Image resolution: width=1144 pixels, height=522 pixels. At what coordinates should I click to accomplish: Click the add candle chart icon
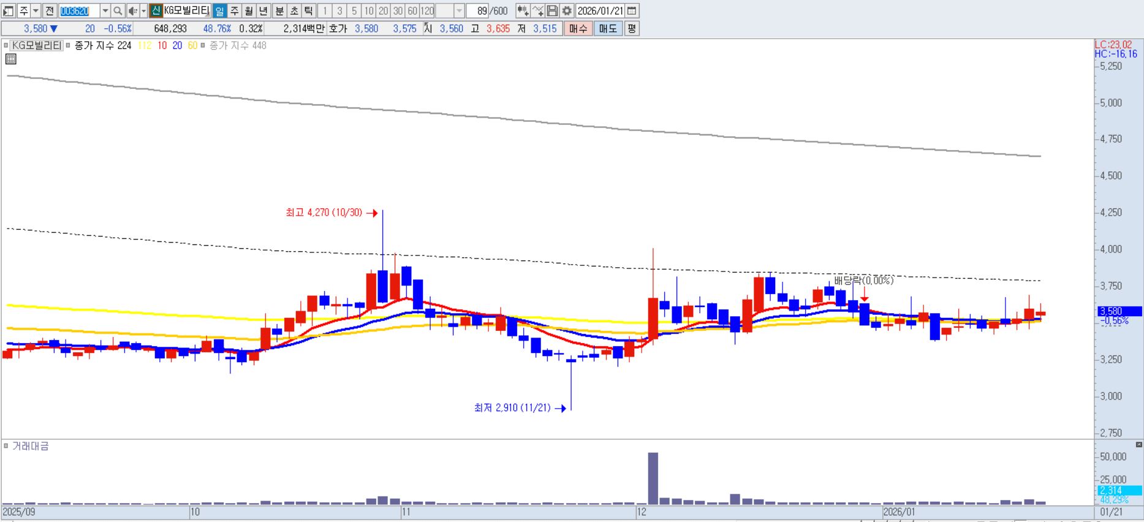pos(523,11)
